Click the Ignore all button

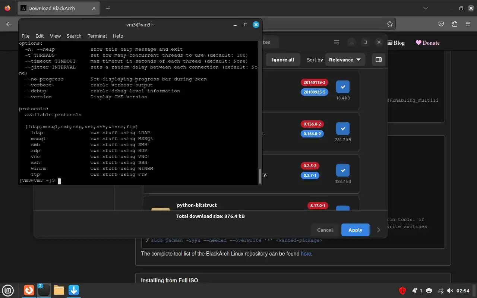pyautogui.click(x=283, y=60)
